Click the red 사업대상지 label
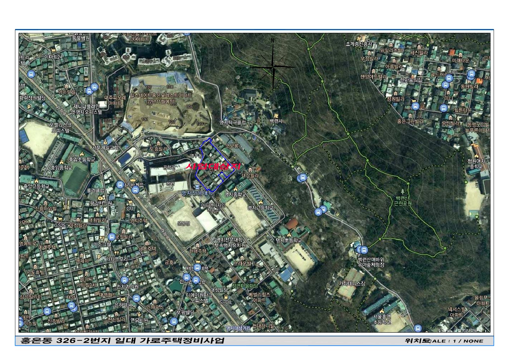Image resolution: width=505 pixels, height=357 pixels. pos(213,166)
